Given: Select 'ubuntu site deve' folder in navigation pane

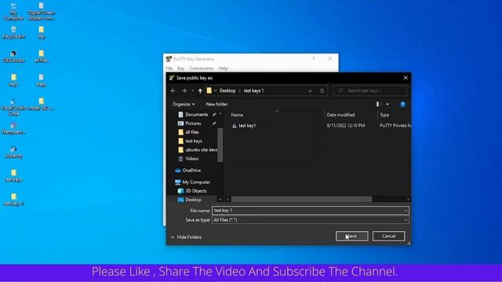Looking at the screenshot, I should (198, 150).
